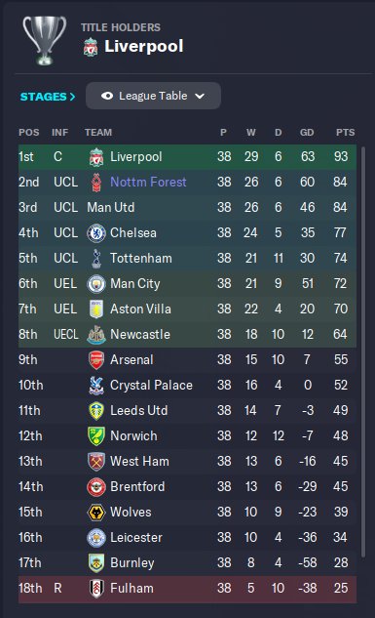This screenshot has height=618, width=375.
Task: Open the Nottm Forest team link
Action: point(148,183)
